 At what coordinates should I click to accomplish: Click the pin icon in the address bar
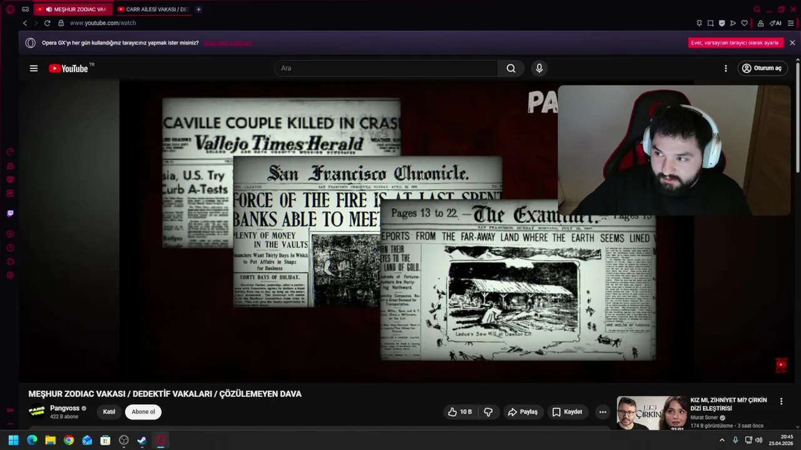(x=699, y=23)
